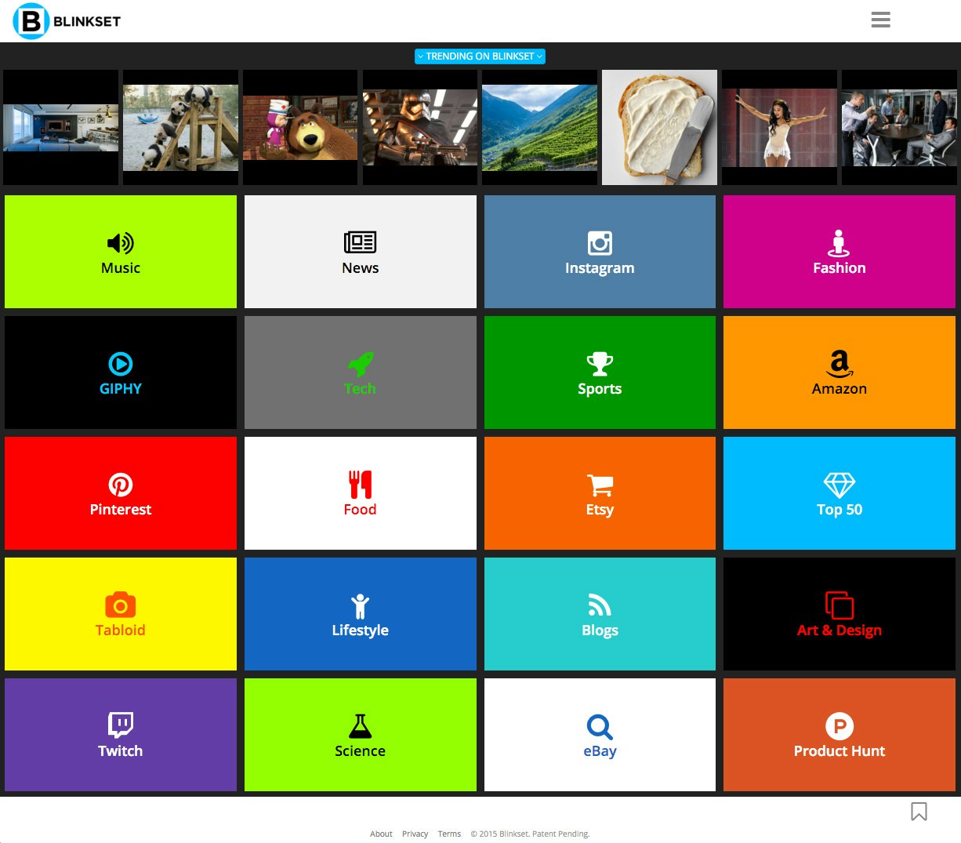The image size is (961, 843).
Task: Open the green mountain valley thumbnail
Action: [x=539, y=128]
